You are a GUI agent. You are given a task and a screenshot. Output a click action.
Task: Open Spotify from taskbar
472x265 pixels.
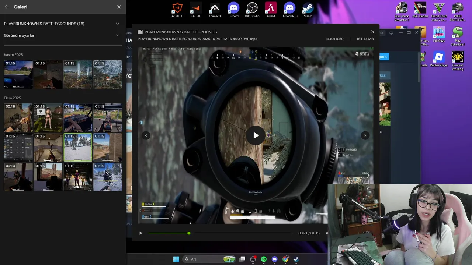[264, 259]
